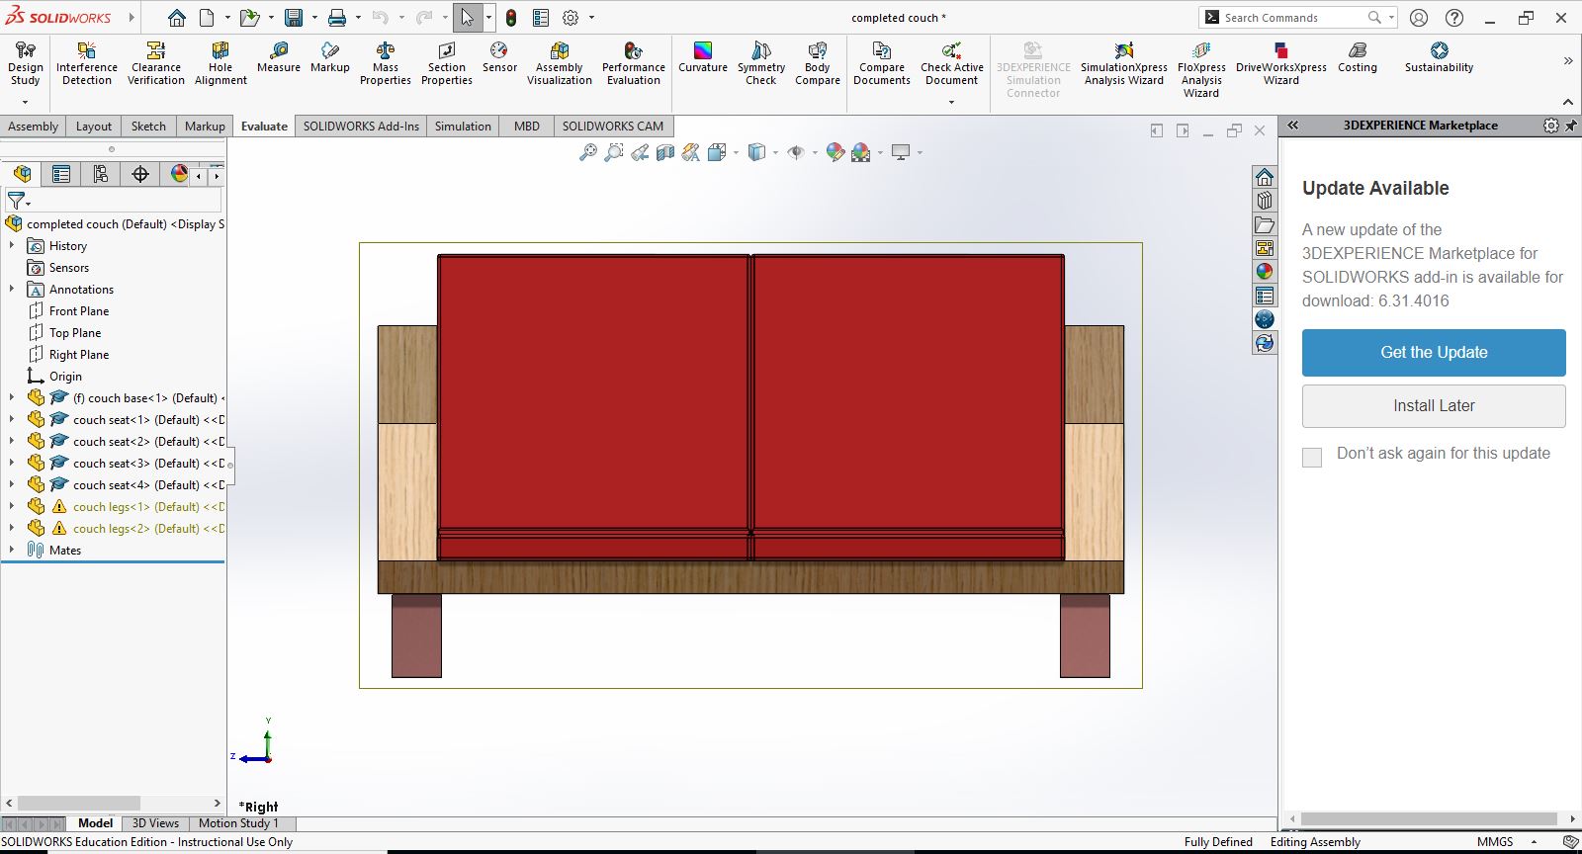Click the Get the Update button

1434,352
